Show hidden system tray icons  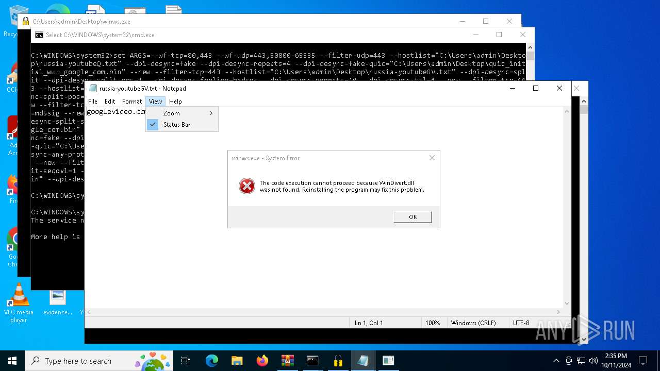coord(556,361)
